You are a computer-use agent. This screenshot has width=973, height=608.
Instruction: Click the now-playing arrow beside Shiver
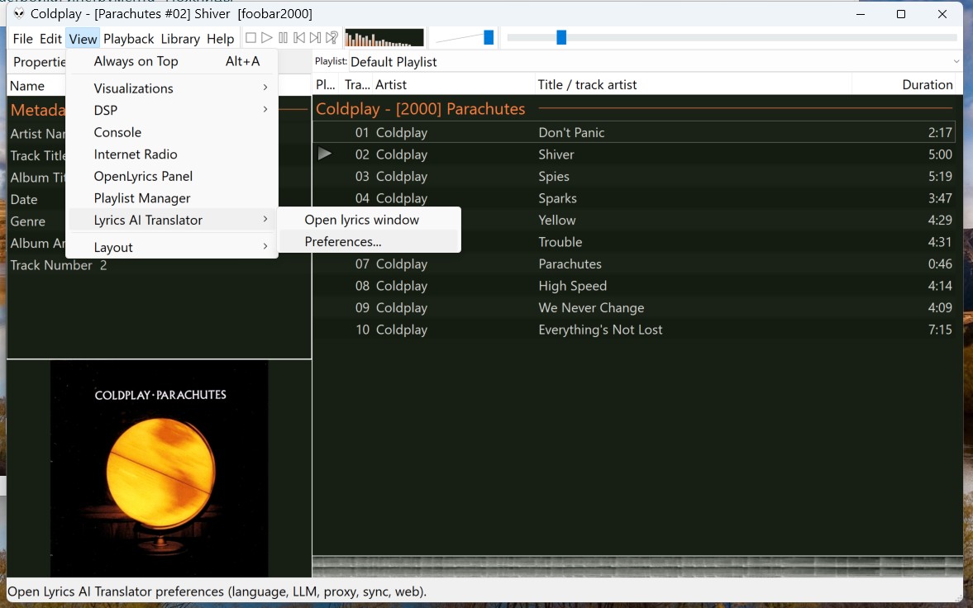(325, 154)
